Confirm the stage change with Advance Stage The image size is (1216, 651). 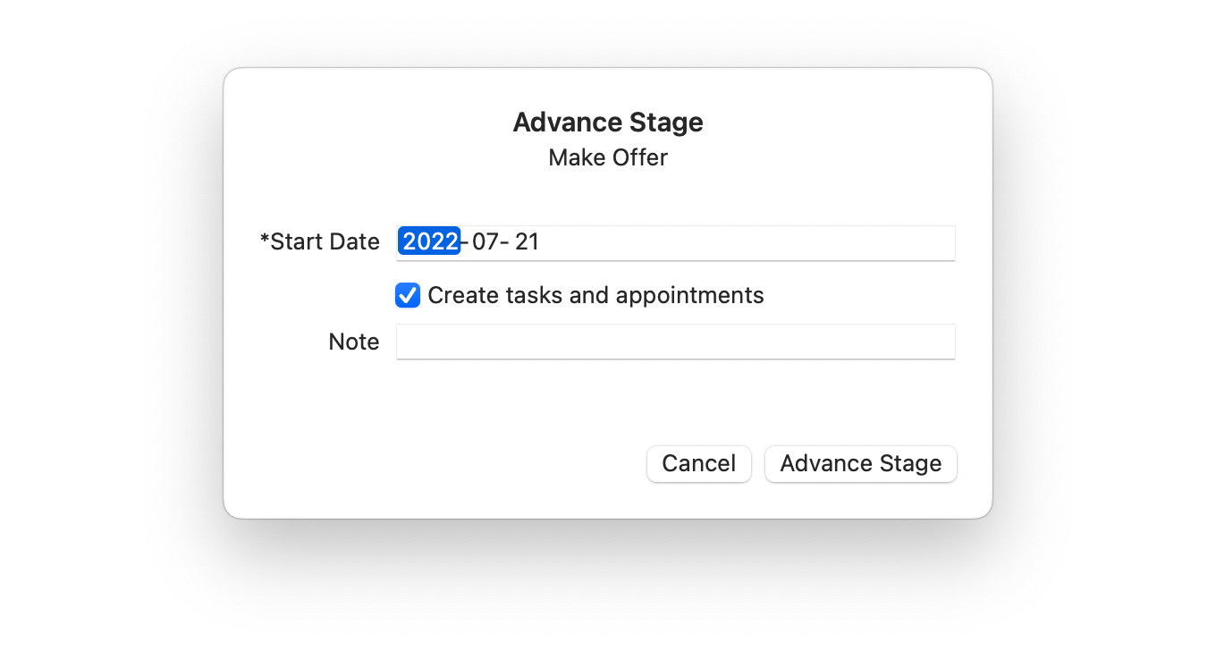[860, 463]
